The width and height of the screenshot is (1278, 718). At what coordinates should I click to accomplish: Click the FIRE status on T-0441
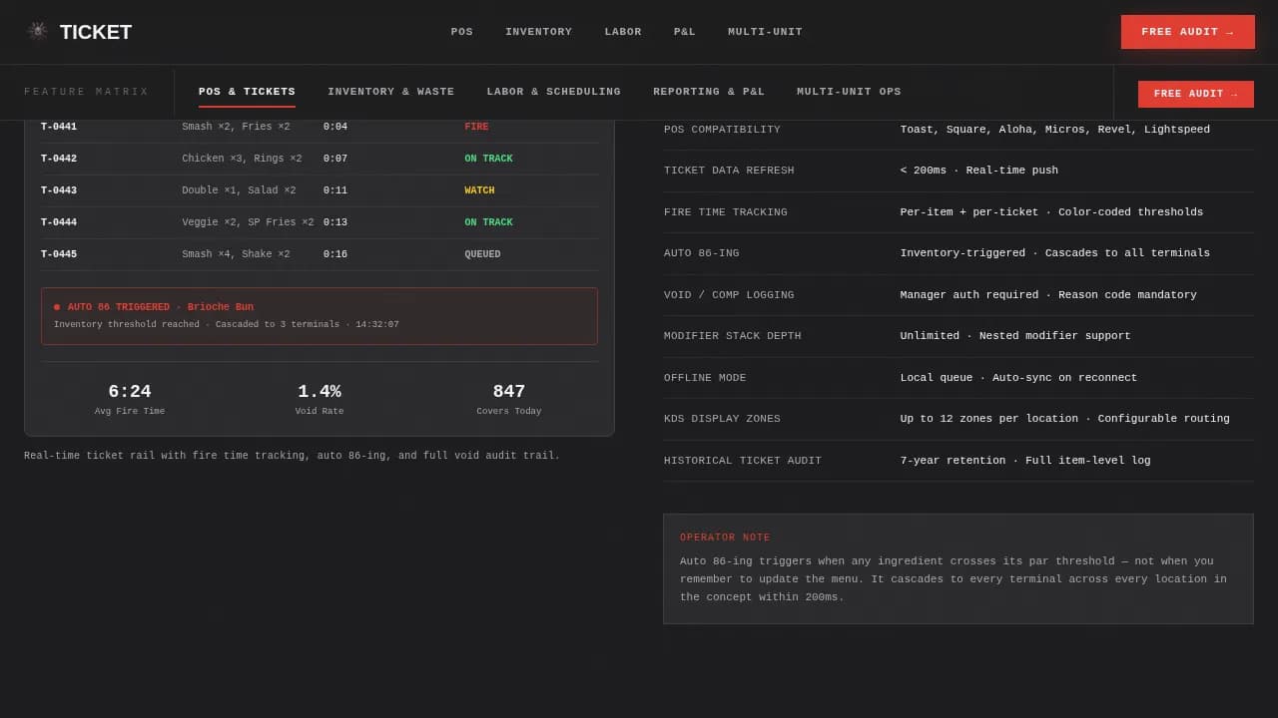point(476,127)
